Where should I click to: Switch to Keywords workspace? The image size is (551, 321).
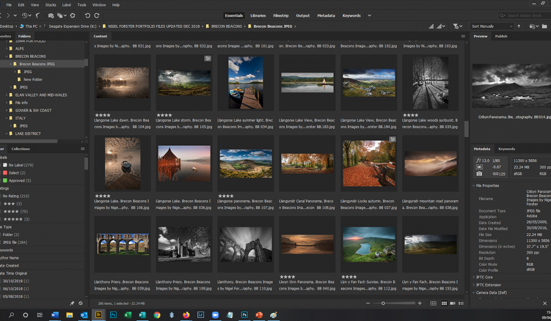[352, 15]
